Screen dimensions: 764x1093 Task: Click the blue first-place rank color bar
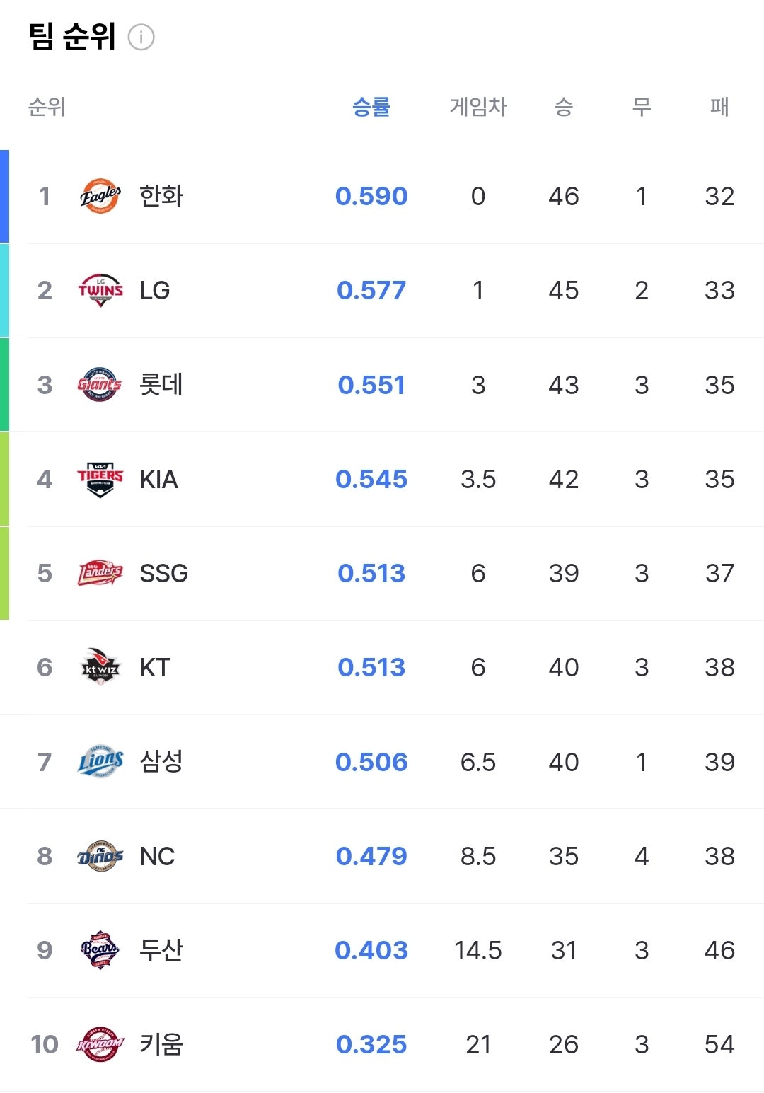point(4,196)
